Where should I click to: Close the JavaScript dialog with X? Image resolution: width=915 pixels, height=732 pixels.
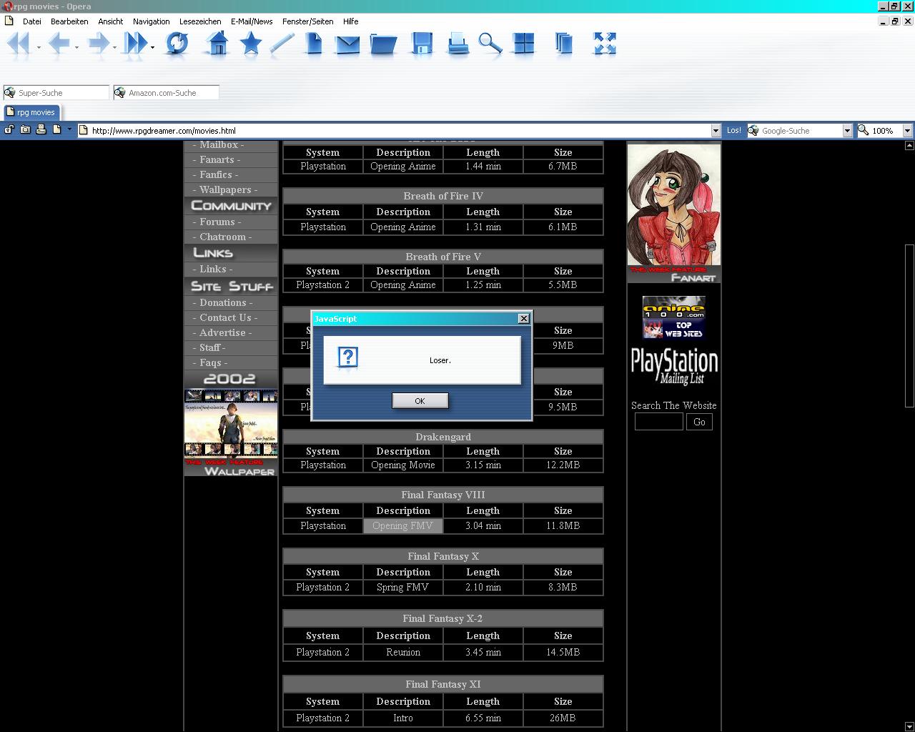pyautogui.click(x=524, y=318)
